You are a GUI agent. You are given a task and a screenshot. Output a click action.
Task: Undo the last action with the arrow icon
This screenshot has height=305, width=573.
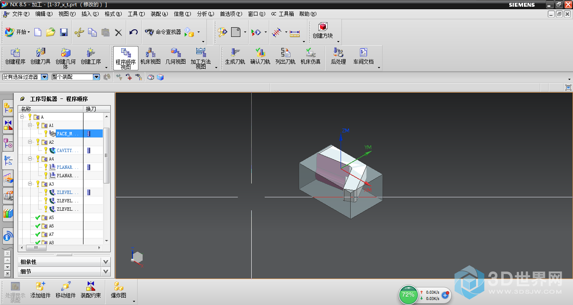(x=133, y=32)
